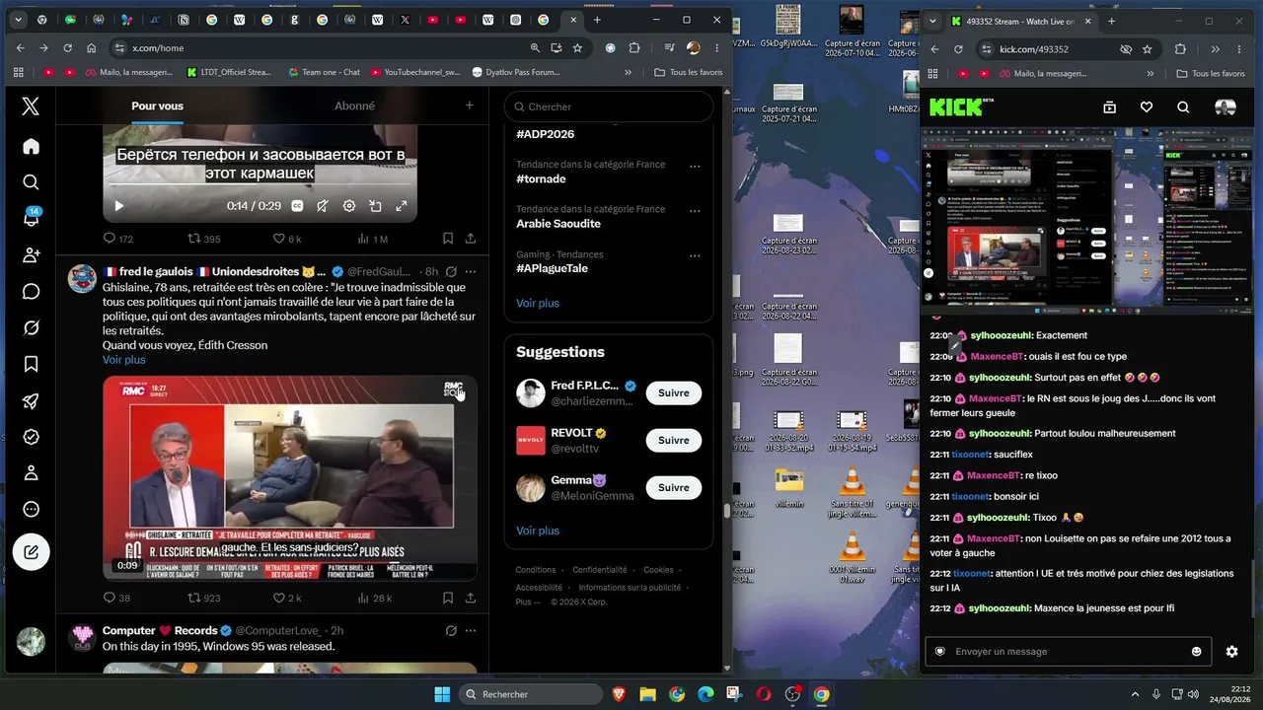The width and height of the screenshot is (1263, 710).
Task: Open more options for Computer Love Records post
Action: click(x=471, y=630)
